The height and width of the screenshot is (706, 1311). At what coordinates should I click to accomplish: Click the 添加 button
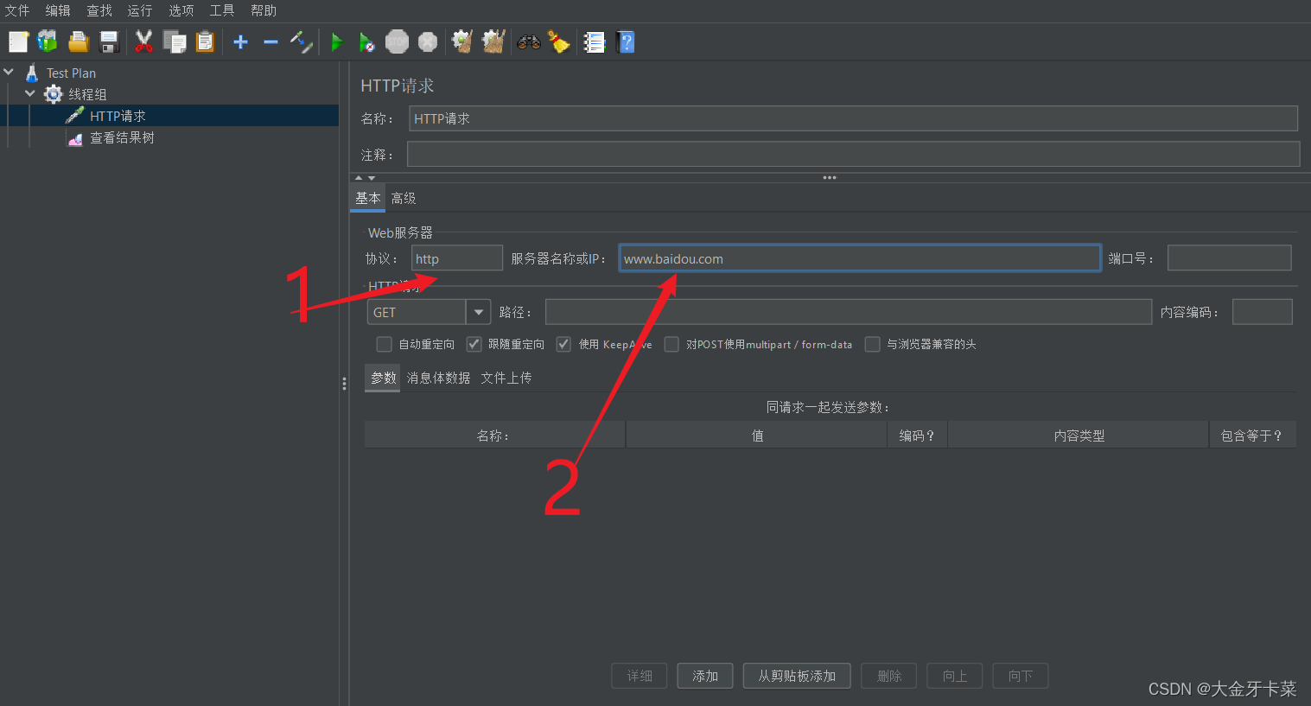point(705,676)
